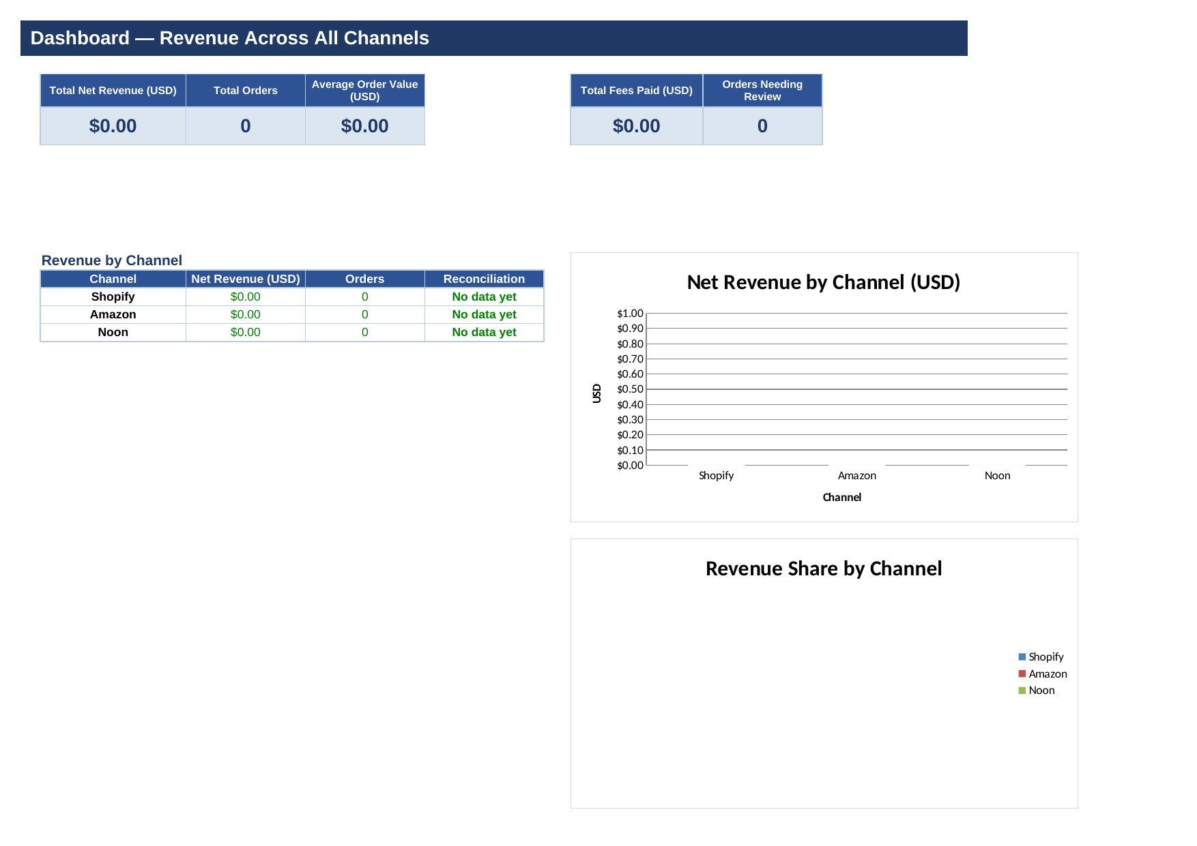Click the $0.80 y-axis label
The image size is (1197, 846).
click(630, 344)
